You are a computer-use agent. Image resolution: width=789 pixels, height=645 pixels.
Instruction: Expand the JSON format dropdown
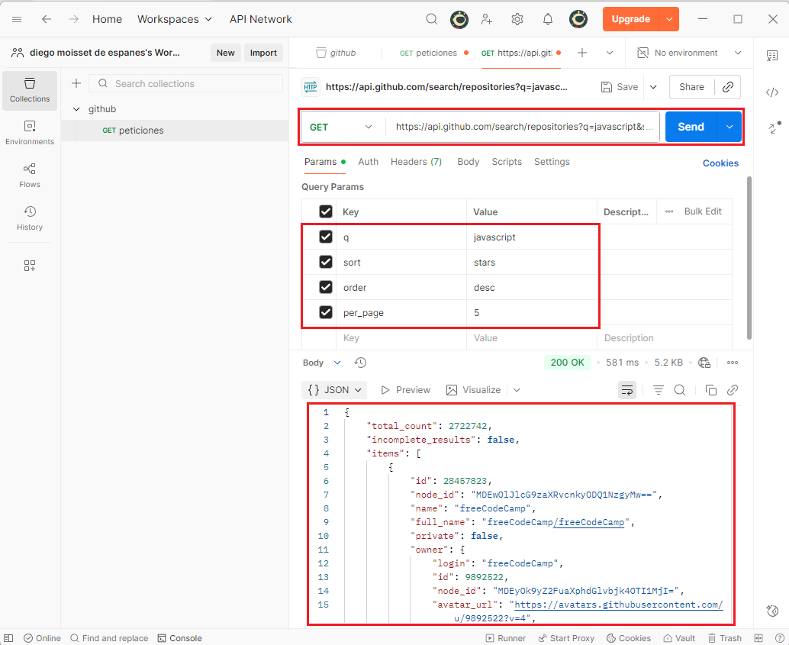pyautogui.click(x=334, y=390)
